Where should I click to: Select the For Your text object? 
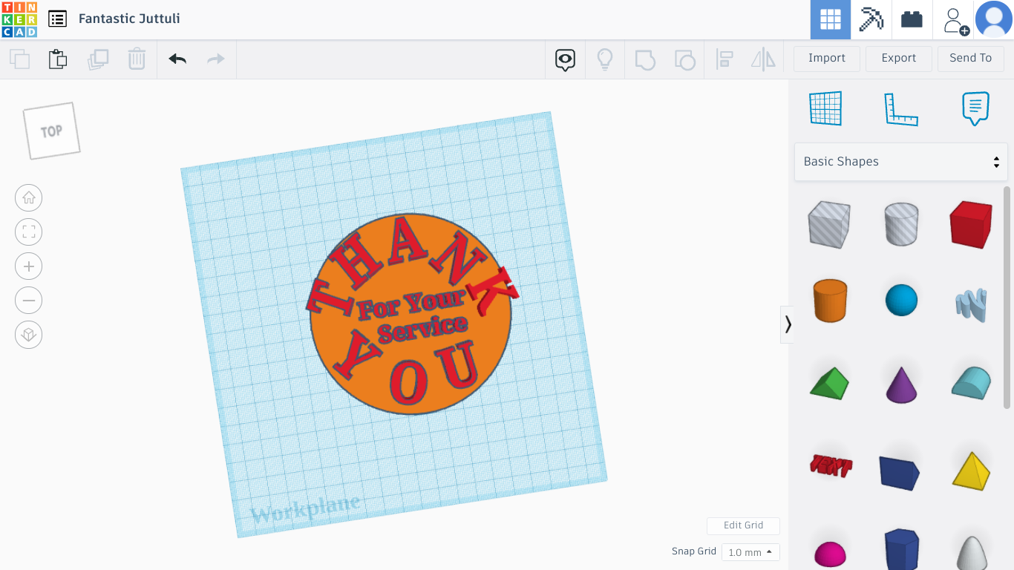point(410,303)
